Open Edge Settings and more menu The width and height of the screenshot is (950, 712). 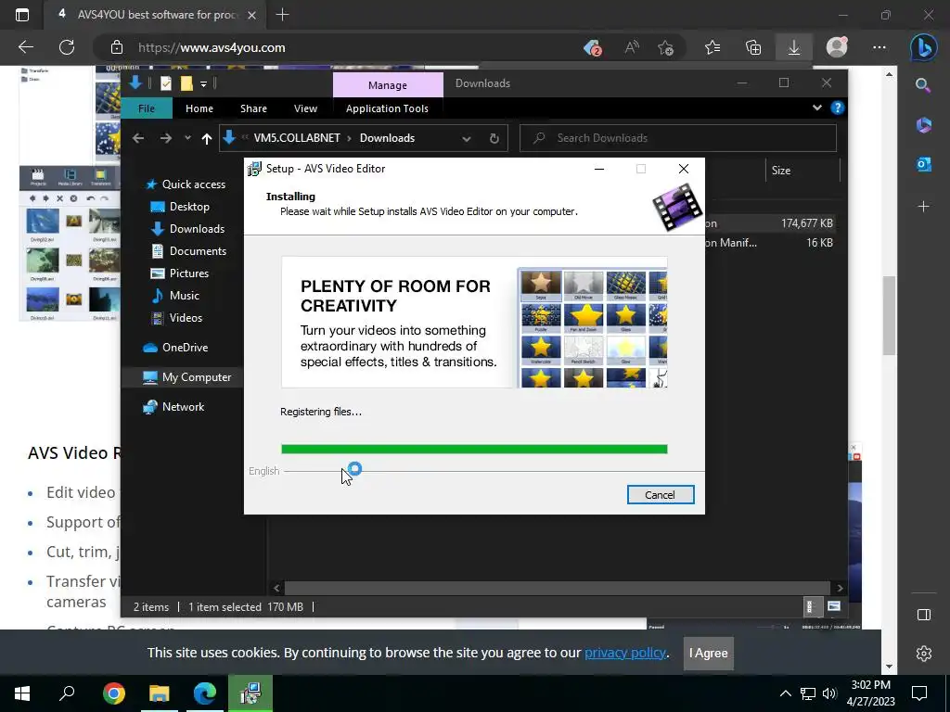point(879,47)
